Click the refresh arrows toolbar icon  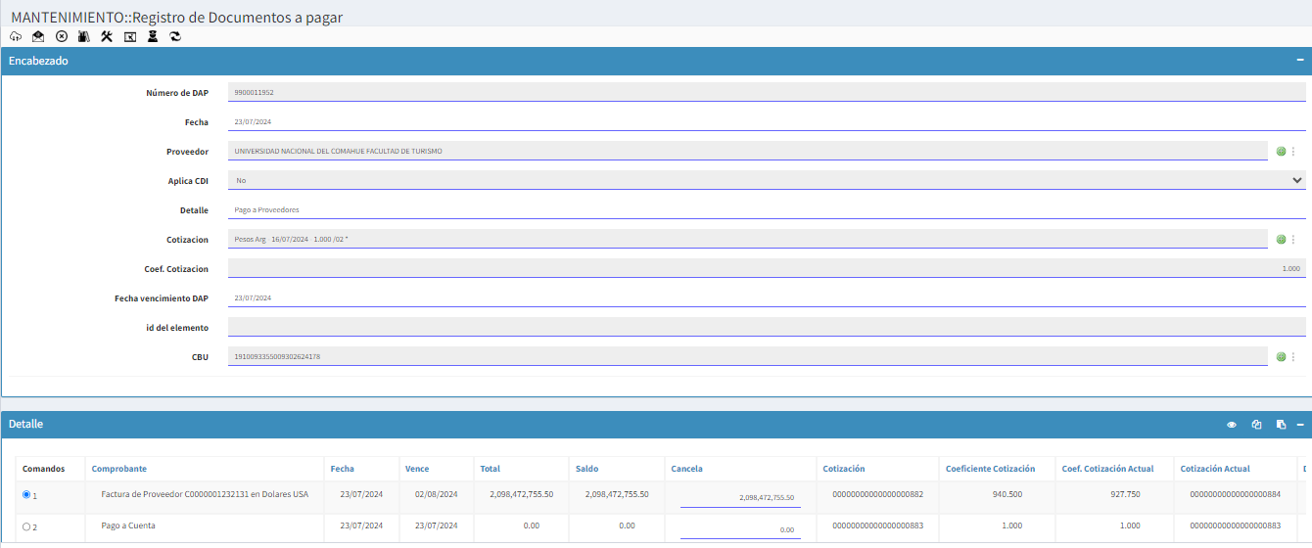point(175,36)
